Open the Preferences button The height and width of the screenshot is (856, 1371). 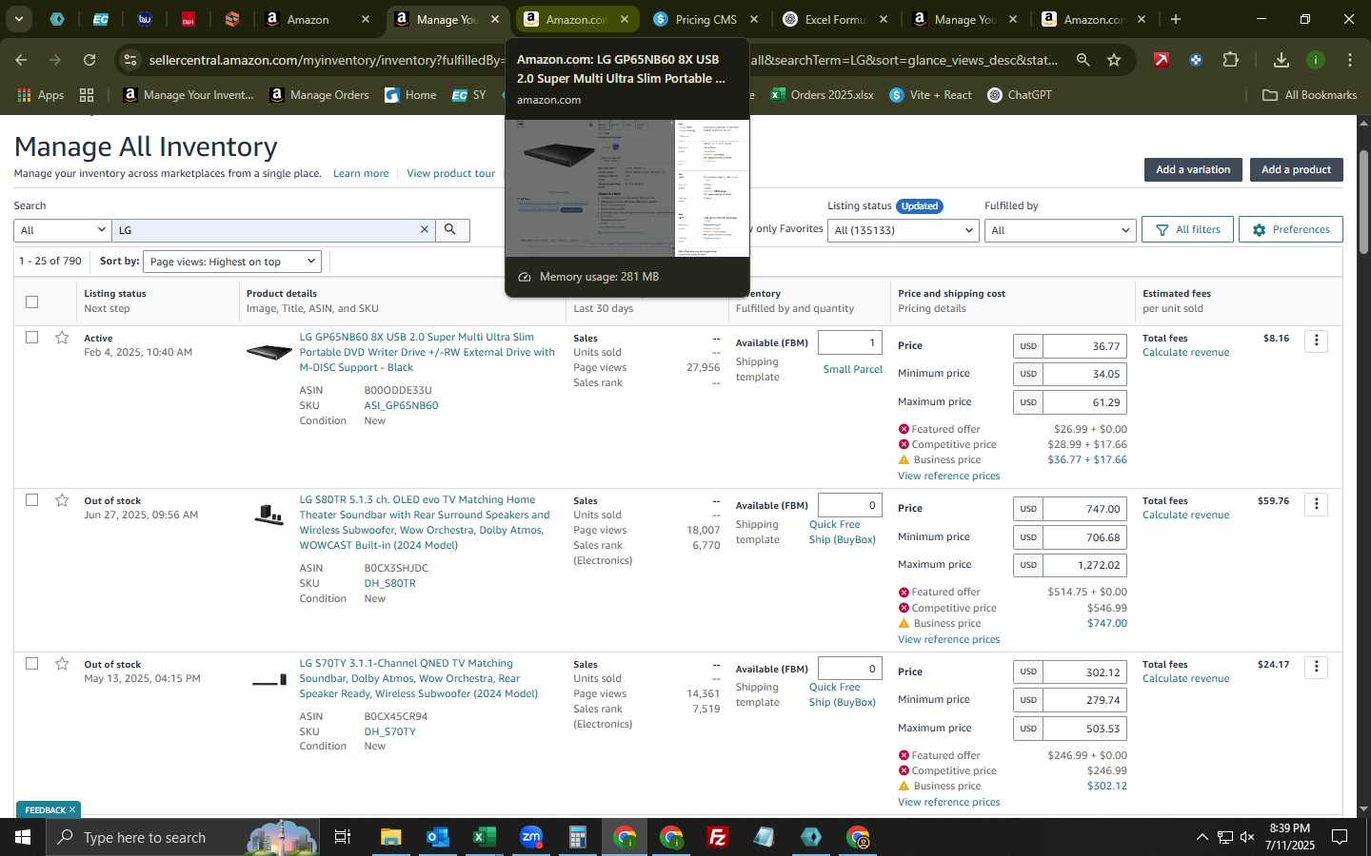(1291, 229)
